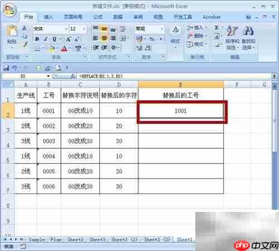Switch to the 页面布局 ribbon tab
The width and height of the screenshot is (279, 251).
point(73,17)
